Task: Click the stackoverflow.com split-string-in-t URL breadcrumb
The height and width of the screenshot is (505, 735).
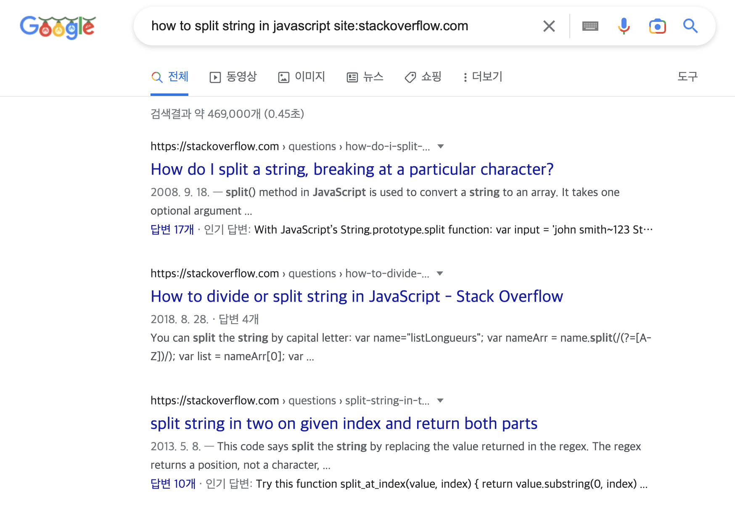Action: [290, 401]
